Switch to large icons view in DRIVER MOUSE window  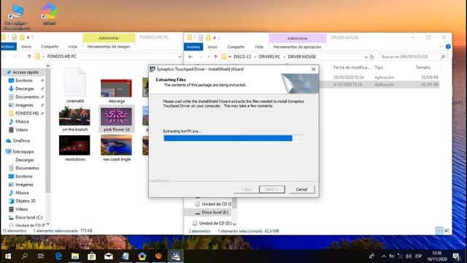tap(447, 231)
